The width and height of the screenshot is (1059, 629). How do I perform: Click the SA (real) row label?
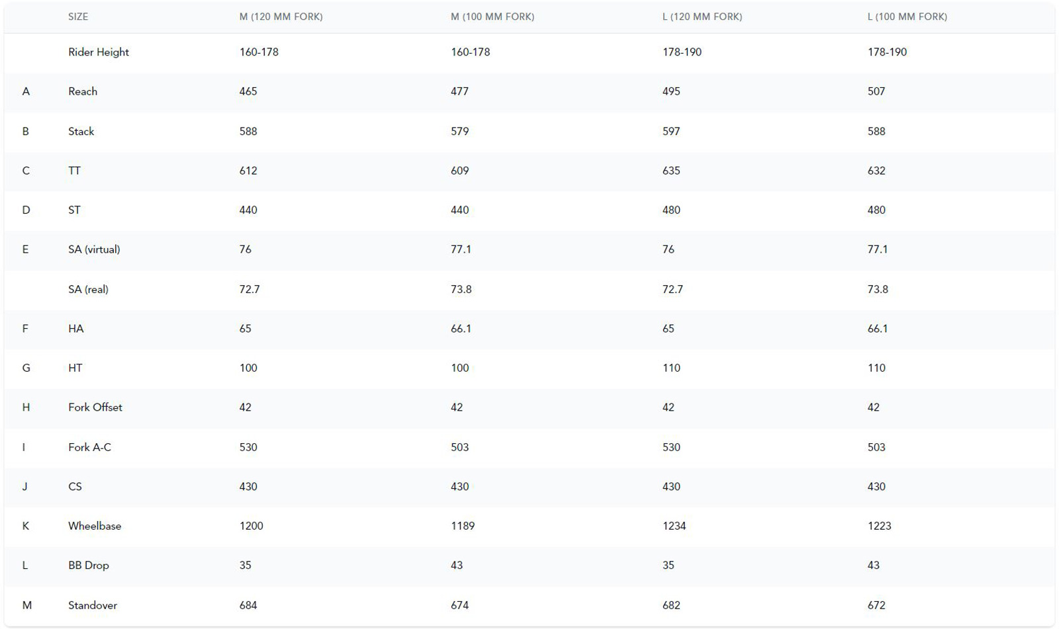(x=88, y=289)
